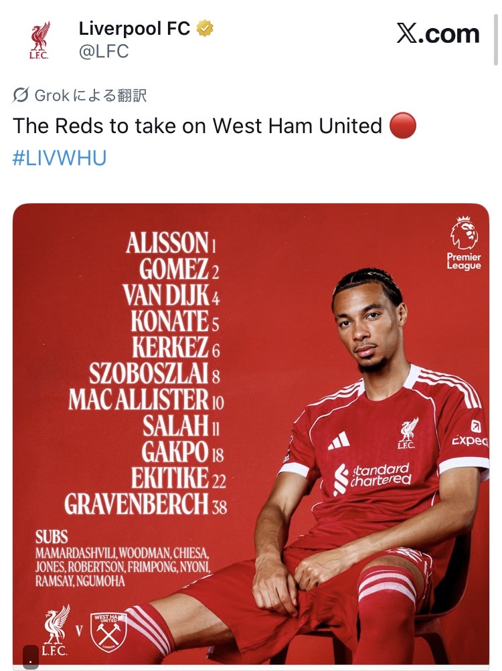
Task: Click the GRAVENBERCH 38 lineup entry
Action: [x=146, y=505]
